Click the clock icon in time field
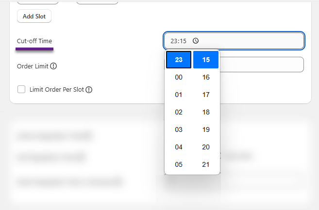319x210 pixels. (195, 41)
